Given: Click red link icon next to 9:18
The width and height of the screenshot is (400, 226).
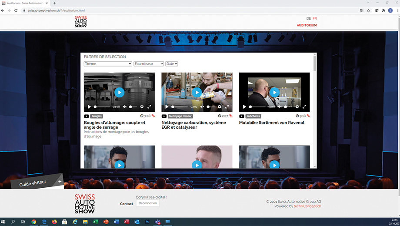Looking at the screenshot, I should (x=308, y=116).
